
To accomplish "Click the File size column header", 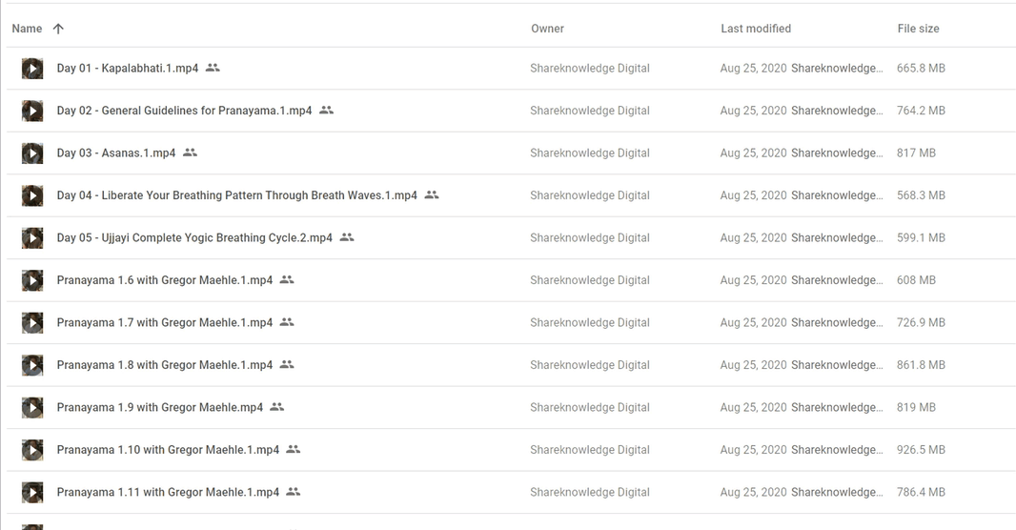I will [x=918, y=29].
